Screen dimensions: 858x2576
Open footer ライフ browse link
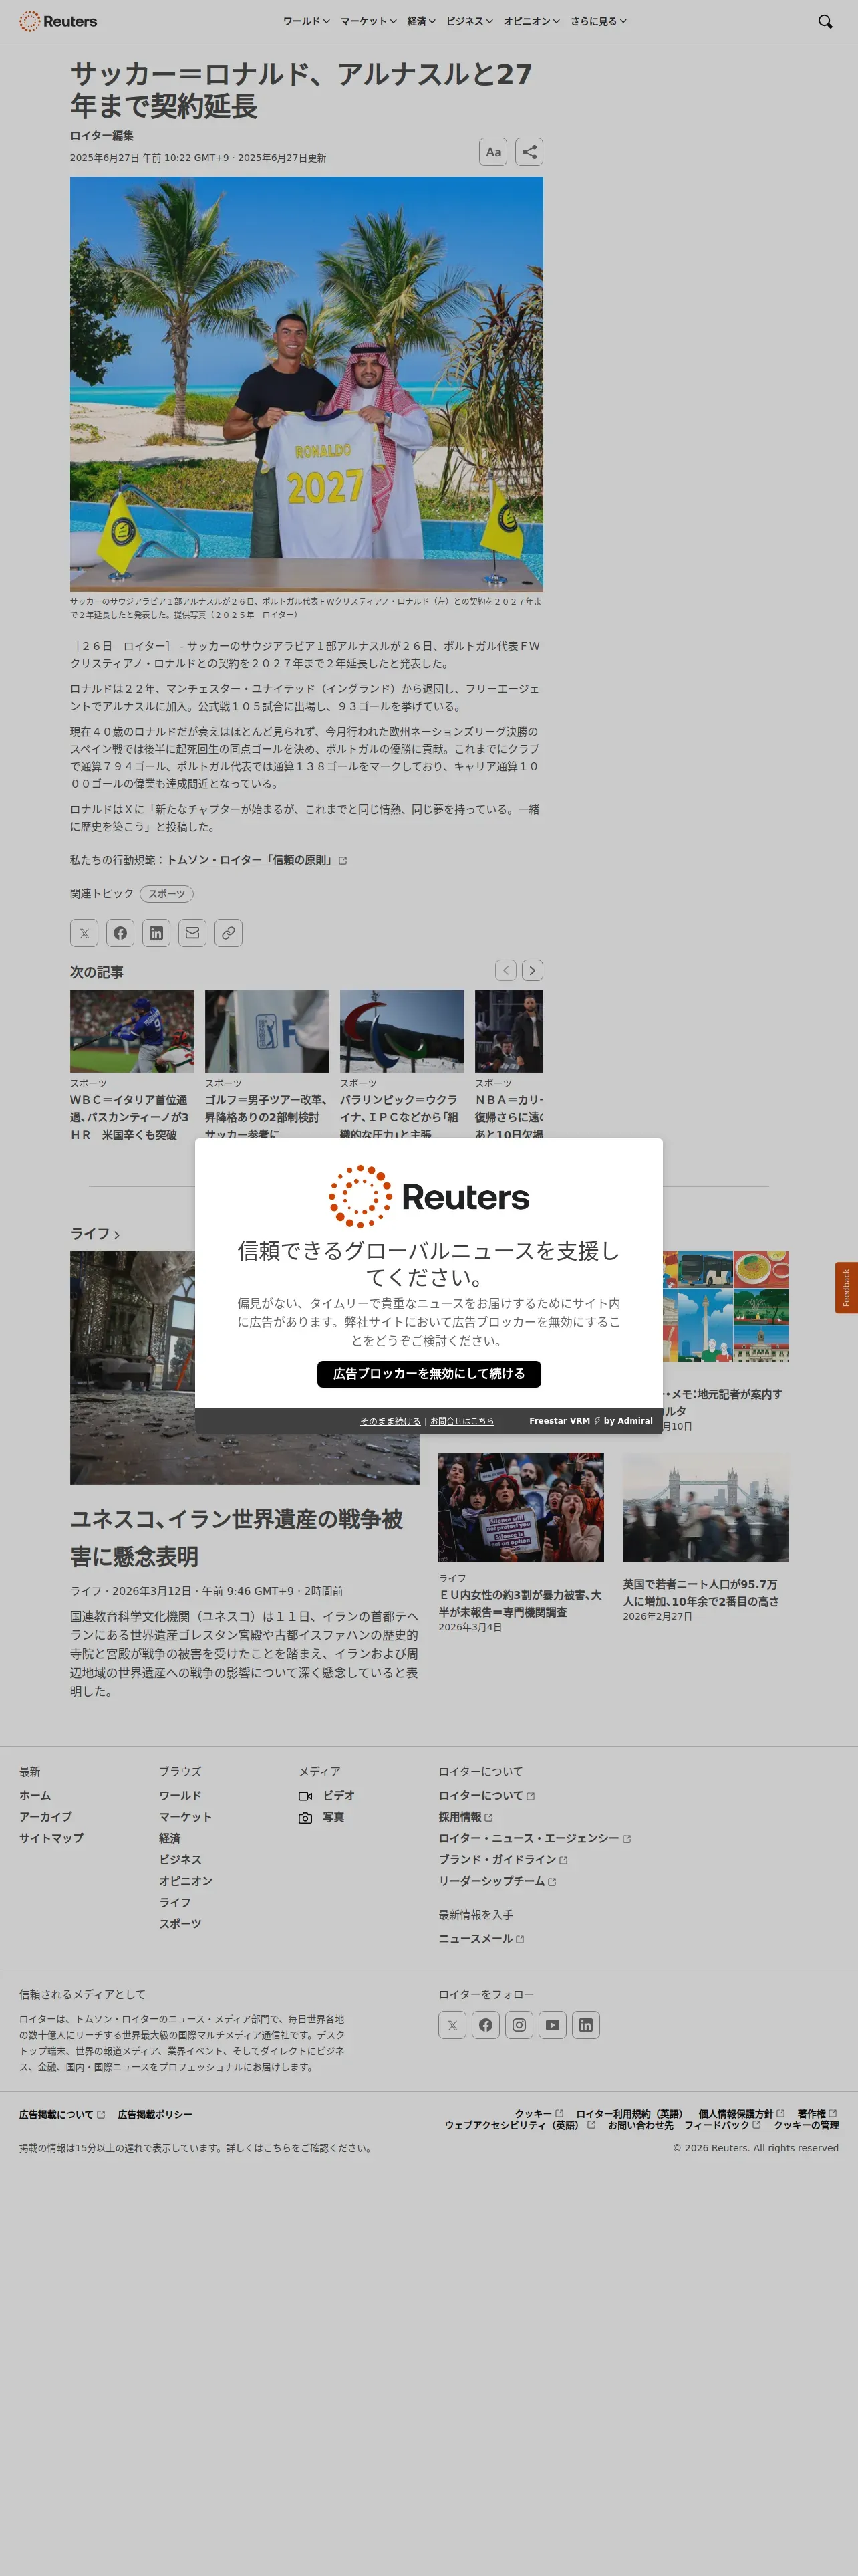(175, 1903)
